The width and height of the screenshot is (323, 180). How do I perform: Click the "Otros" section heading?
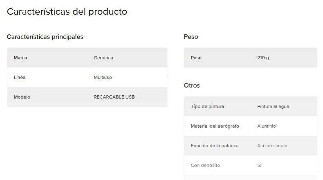point(192,85)
